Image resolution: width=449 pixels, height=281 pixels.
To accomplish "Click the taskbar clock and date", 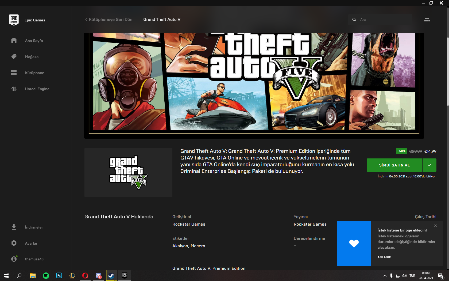I will (x=426, y=276).
